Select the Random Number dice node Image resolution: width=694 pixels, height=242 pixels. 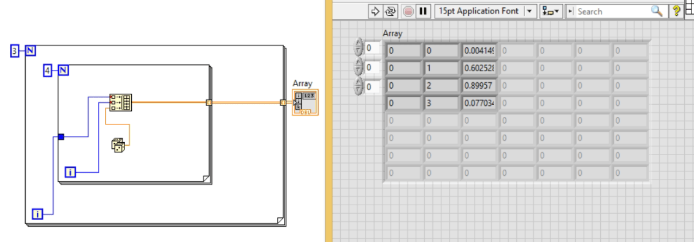click(x=118, y=146)
